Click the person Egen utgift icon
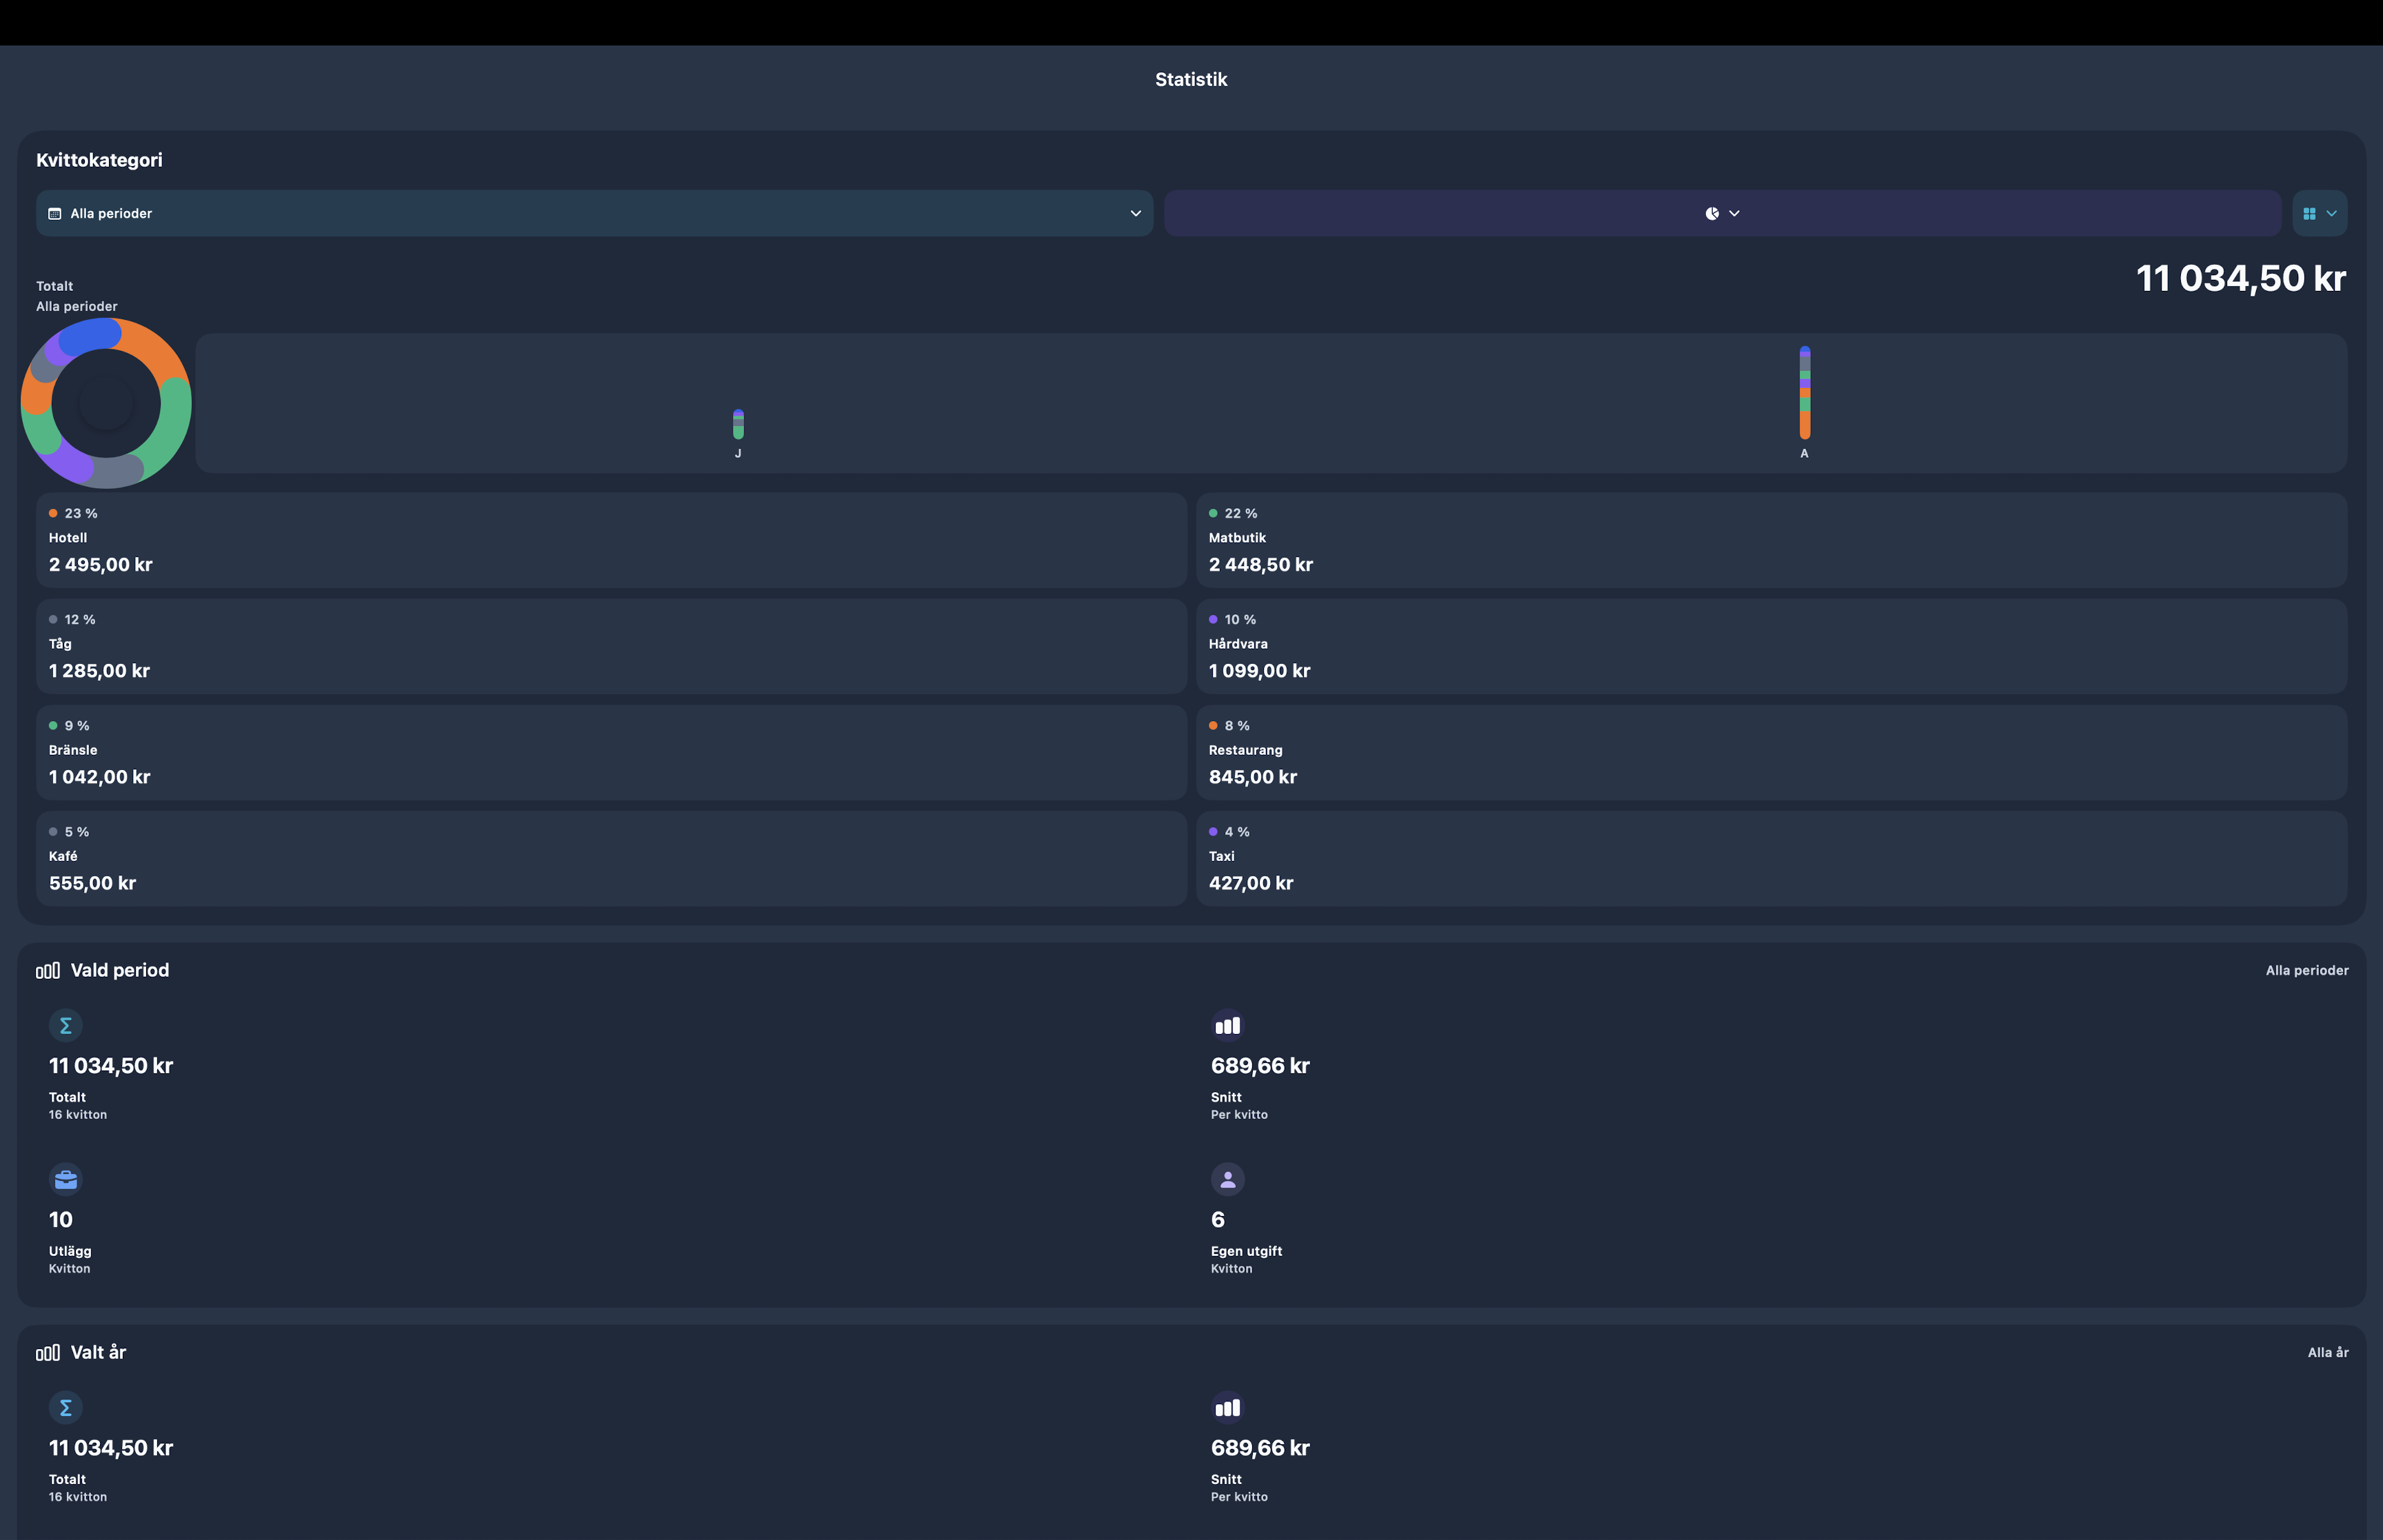Screen dimensions: 2383x1540 (x=1228, y=1179)
